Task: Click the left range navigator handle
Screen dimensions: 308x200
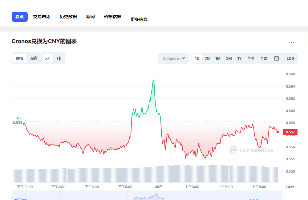Action: pyautogui.click(x=12, y=198)
